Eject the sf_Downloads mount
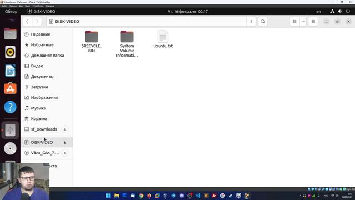The image size is (355, 200). (x=65, y=129)
